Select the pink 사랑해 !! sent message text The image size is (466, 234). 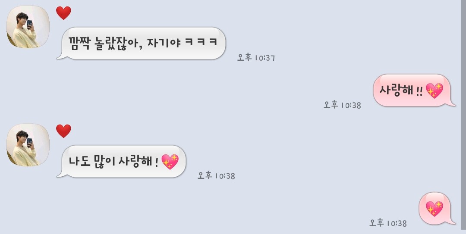click(x=401, y=90)
